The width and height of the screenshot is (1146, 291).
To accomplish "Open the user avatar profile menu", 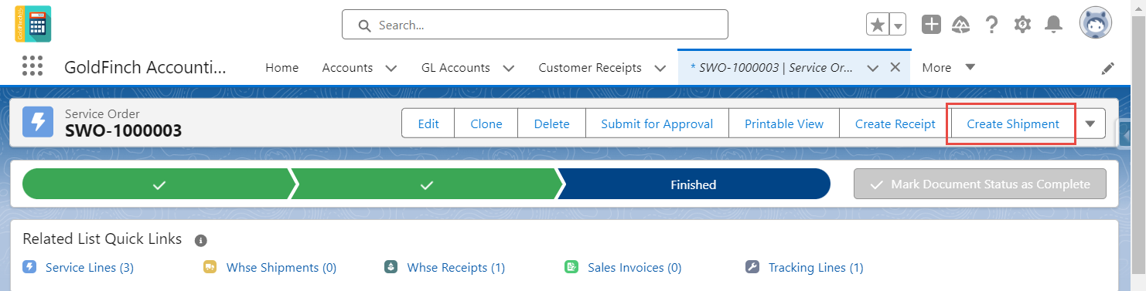I will tap(1096, 24).
